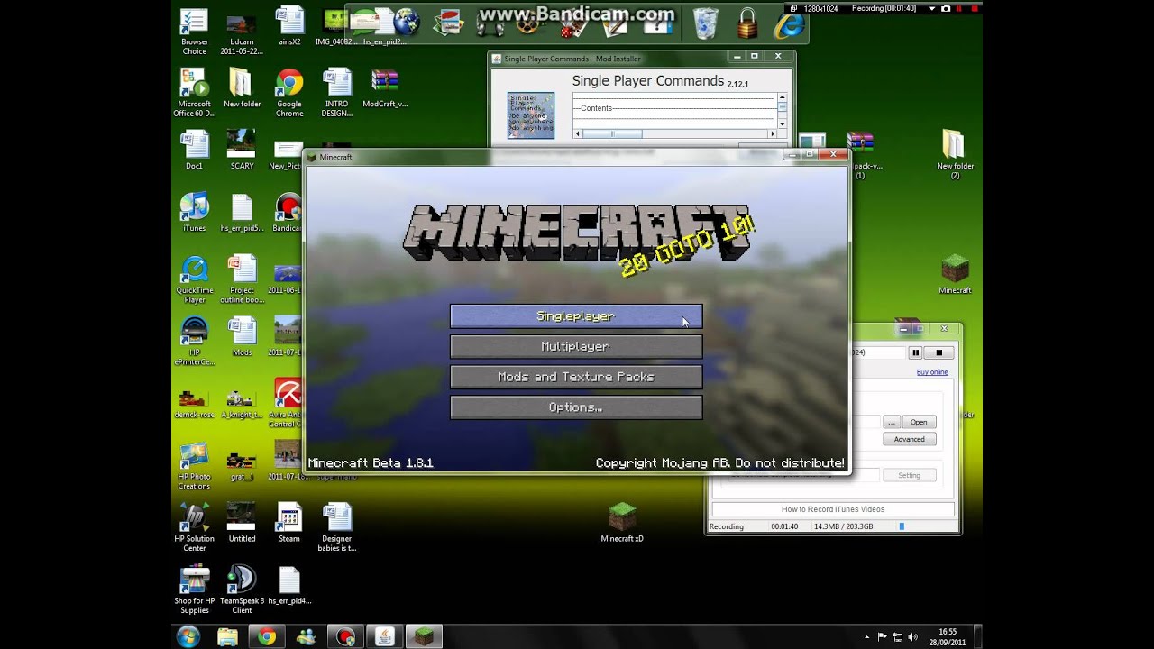Screen dimensions: 1154x649
Task: Open the Action Center flag icon
Action: (x=882, y=636)
